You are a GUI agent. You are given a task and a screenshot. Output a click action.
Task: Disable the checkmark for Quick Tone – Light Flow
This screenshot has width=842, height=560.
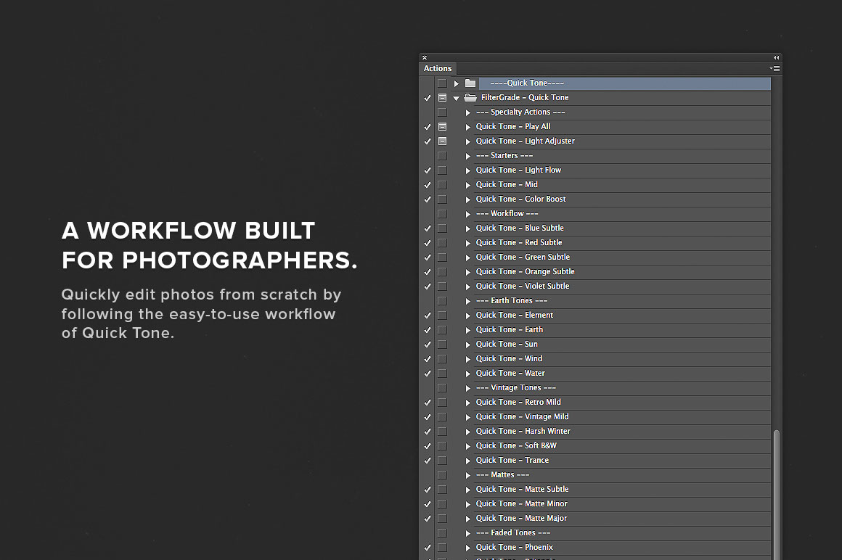(x=428, y=170)
